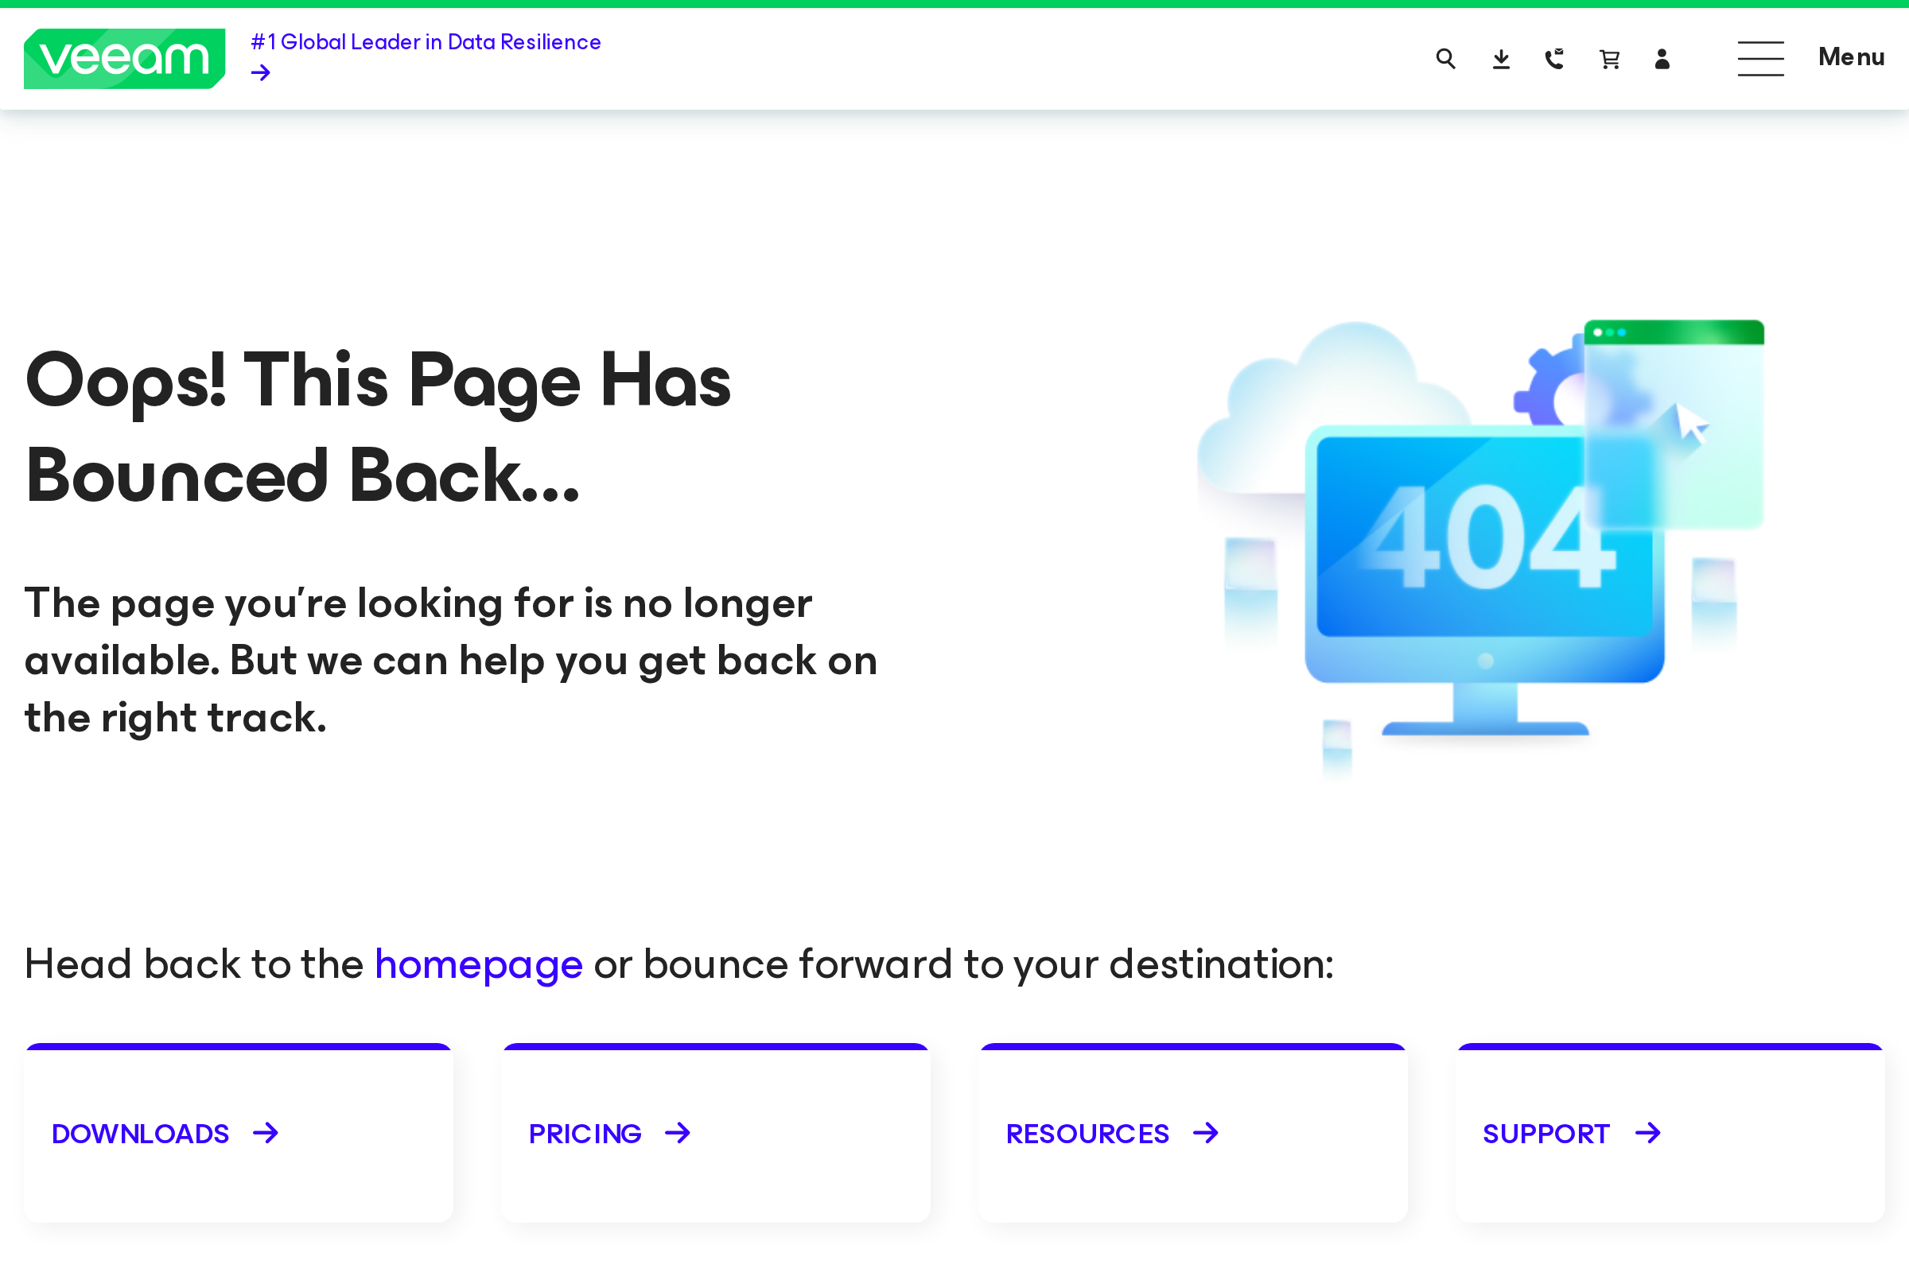Click the arrow under the banner headline

[x=260, y=72]
